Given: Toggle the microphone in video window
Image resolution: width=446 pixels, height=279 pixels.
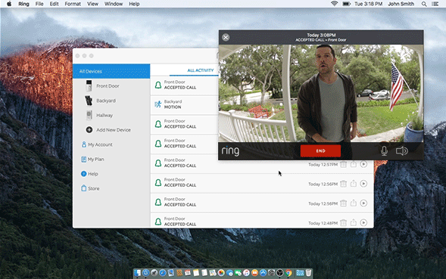Looking at the screenshot, I should 384,151.
